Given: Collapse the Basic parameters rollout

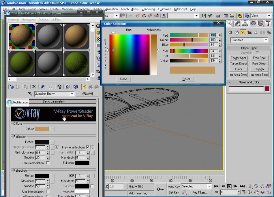Looking at the screenshot, I should point(54,101).
